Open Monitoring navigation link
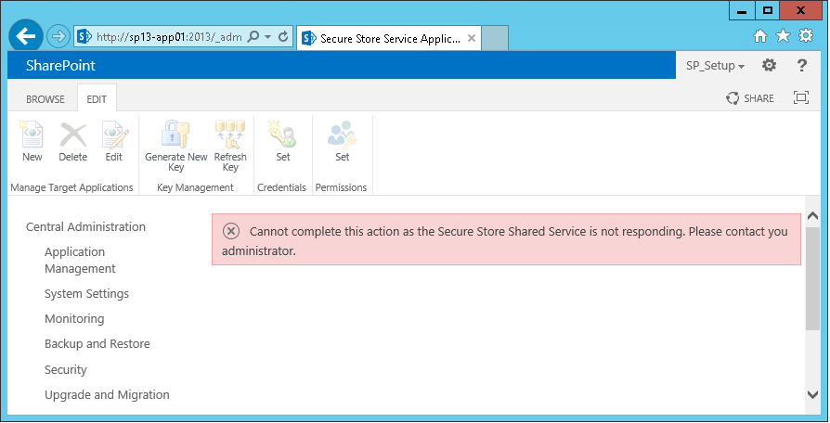The height and width of the screenshot is (423, 830). point(74,319)
